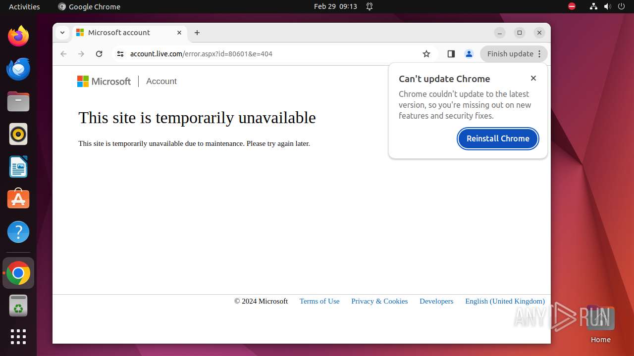This screenshot has height=356, width=634.
Task: Open the tab search dropdown arrow
Action: pos(62,33)
